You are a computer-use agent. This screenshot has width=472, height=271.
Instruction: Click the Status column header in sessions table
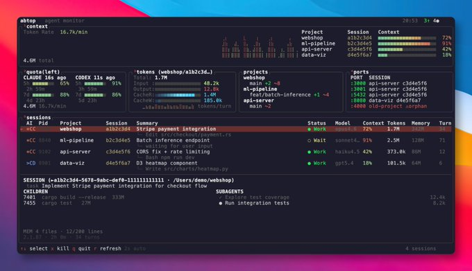pos(317,123)
